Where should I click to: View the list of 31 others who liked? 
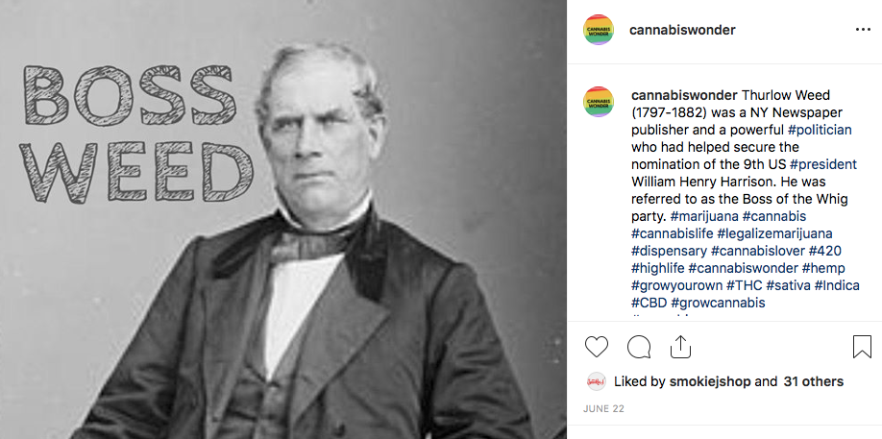pos(814,381)
